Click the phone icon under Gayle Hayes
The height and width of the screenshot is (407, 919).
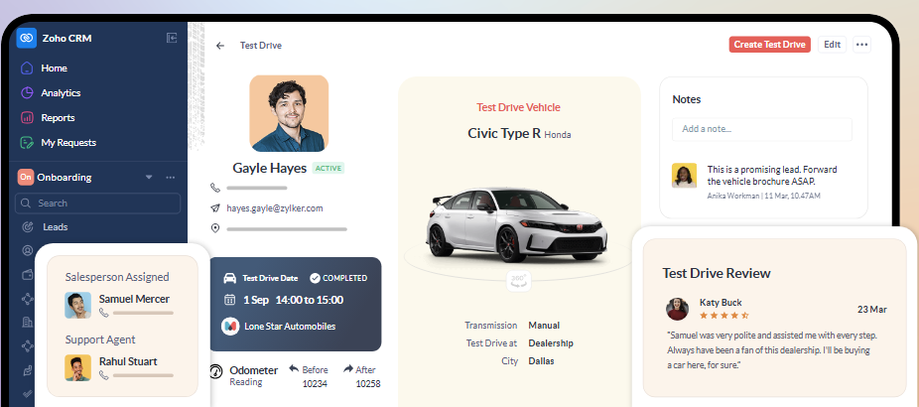pos(215,188)
